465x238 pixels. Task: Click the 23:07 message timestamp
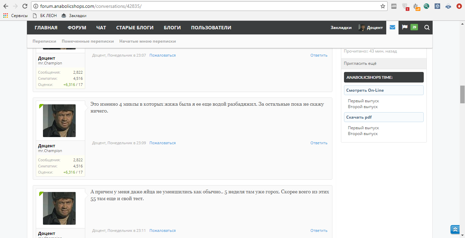(x=127, y=55)
